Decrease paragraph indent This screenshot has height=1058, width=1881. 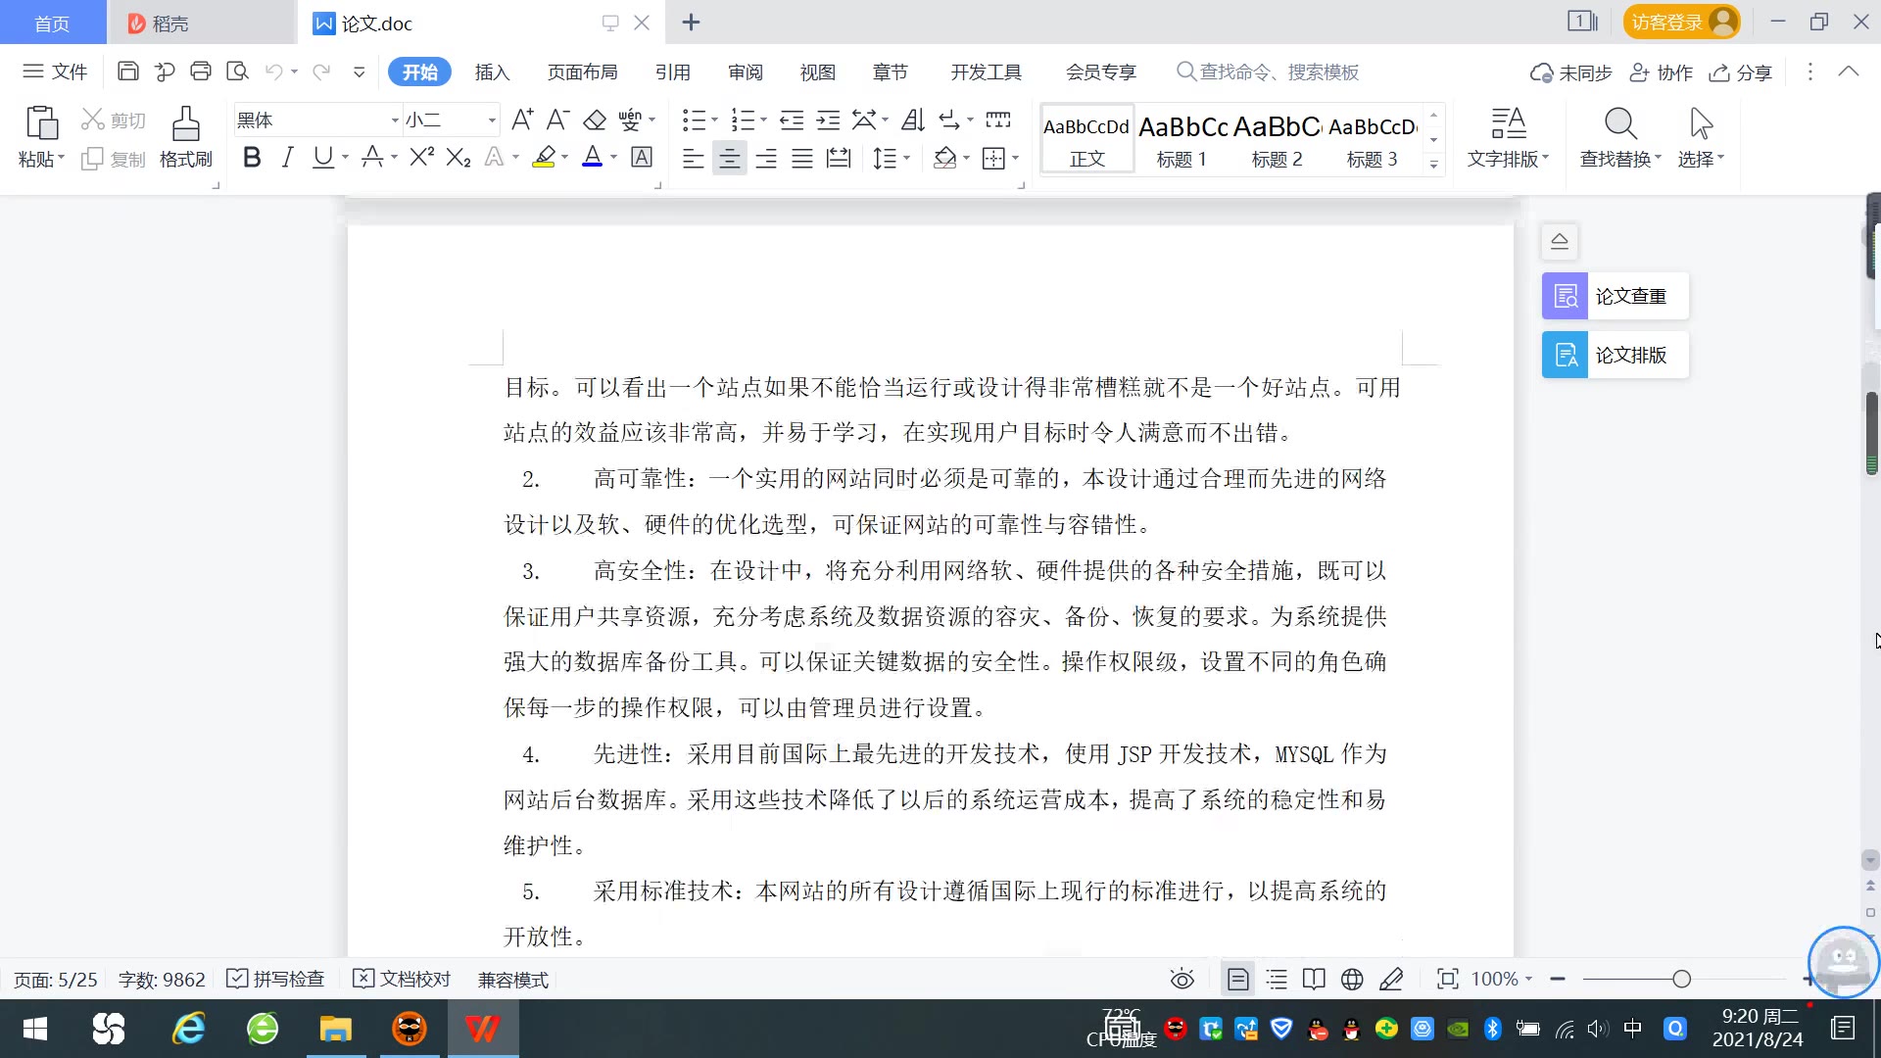[792, 120]
